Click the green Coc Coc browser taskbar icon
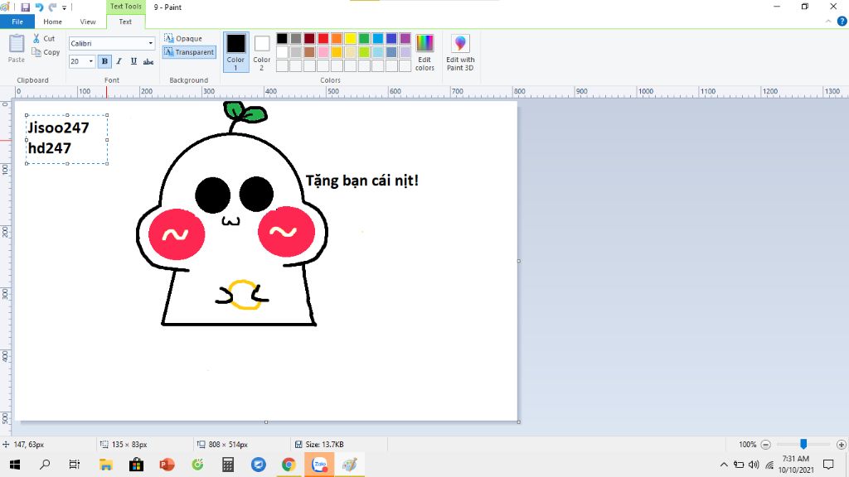Image resolution: width=849 pixels, height=477 pixels. point(197,465)
